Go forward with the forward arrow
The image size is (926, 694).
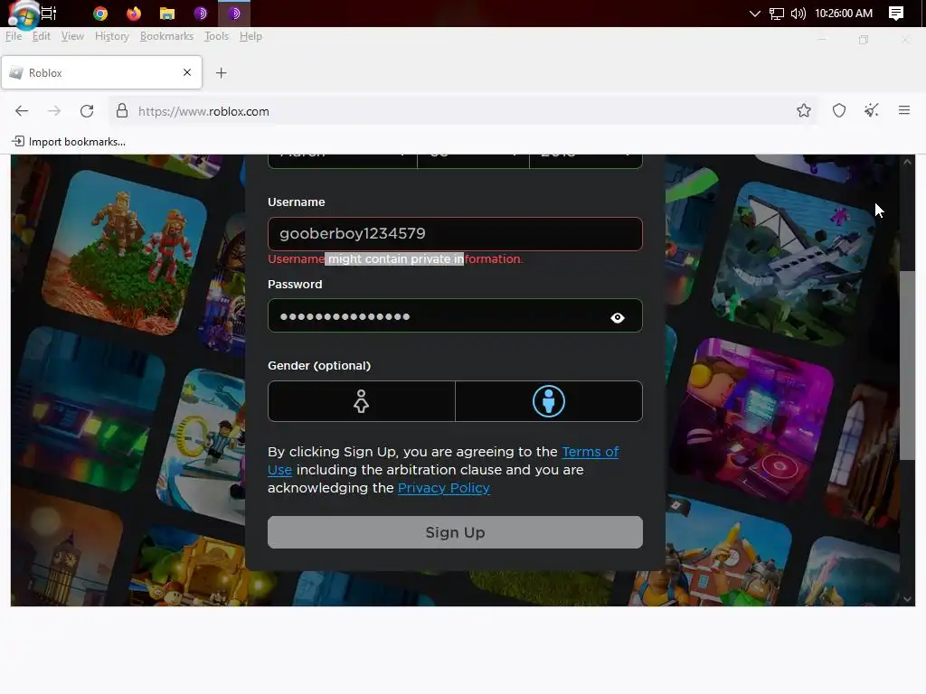(x=54, y=111)
